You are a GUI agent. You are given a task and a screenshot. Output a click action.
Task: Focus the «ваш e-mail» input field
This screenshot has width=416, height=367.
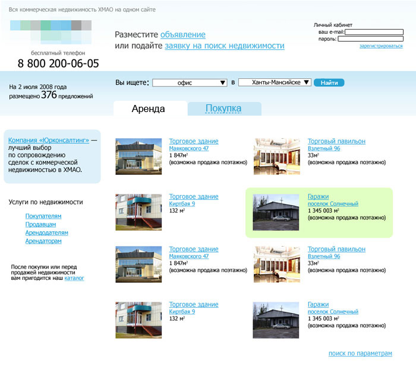coord(374,32)
